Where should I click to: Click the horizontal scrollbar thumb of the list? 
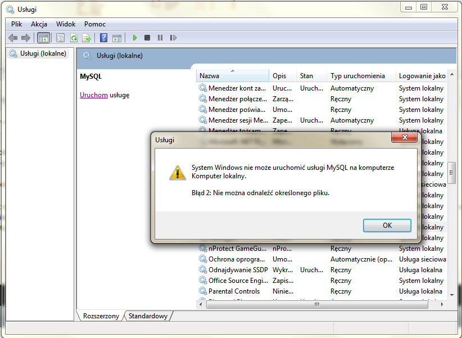coord(317,304)
